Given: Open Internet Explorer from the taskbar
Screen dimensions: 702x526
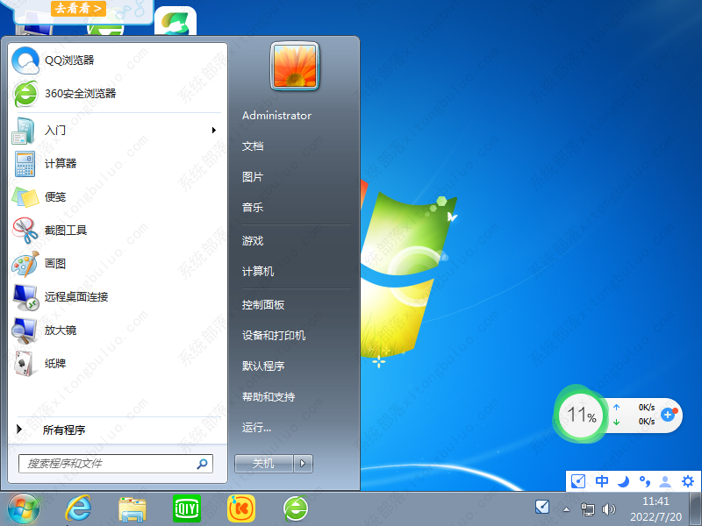Looking at the screenshot, I should 78,508.
